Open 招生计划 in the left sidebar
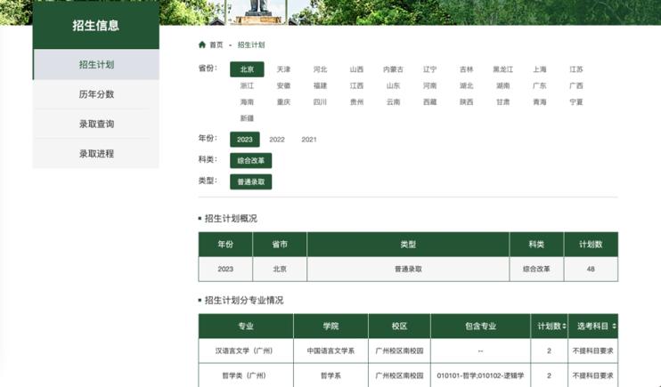Viewport: 661px width, 387px height. coord(96,65)
